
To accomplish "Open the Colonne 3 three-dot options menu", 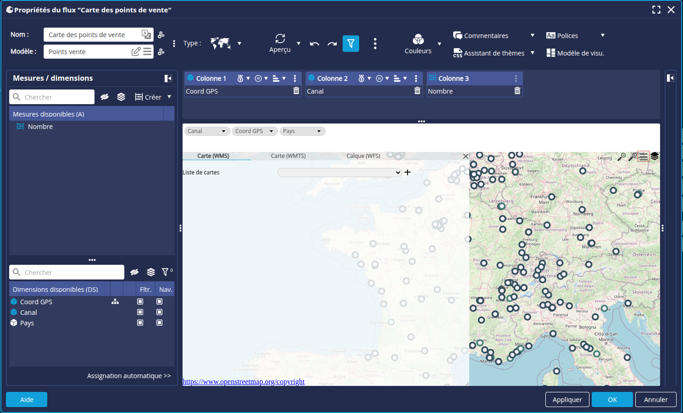I will tap(516, 78).
